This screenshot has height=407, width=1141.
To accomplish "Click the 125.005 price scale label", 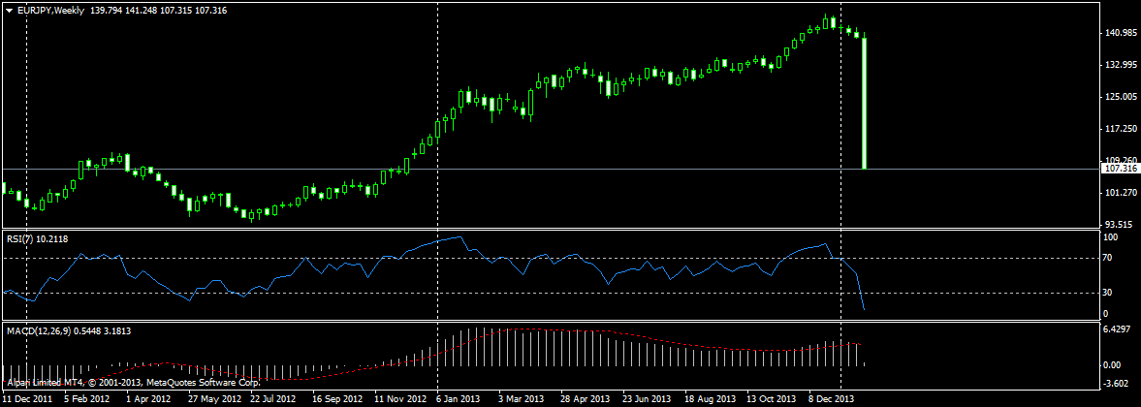I will pos(1120,97).
